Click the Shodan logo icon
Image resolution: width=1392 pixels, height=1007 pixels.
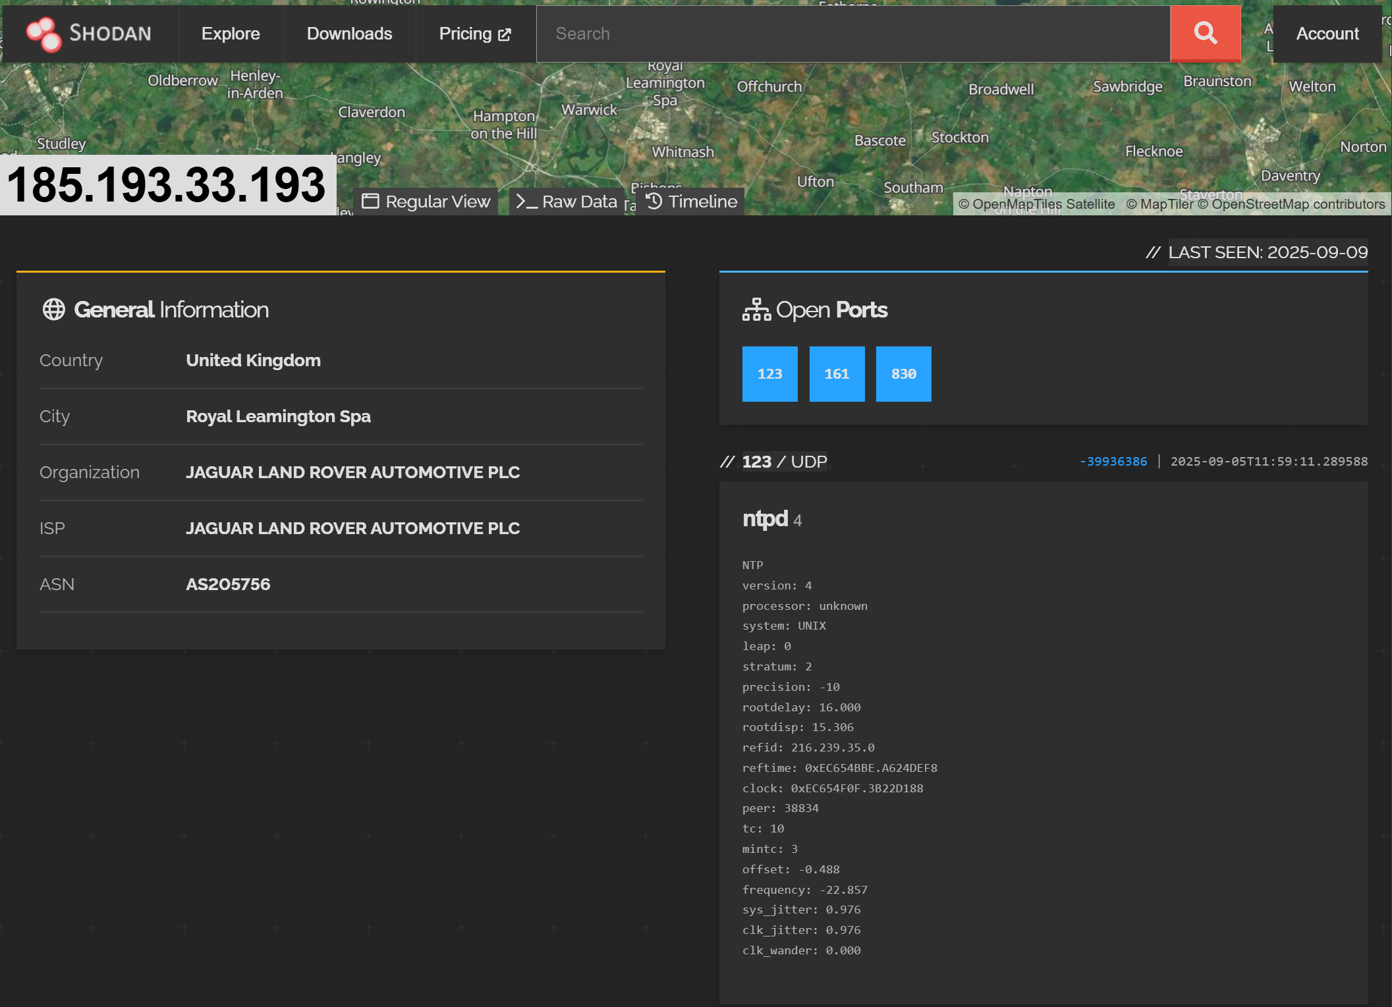[43, 34]
